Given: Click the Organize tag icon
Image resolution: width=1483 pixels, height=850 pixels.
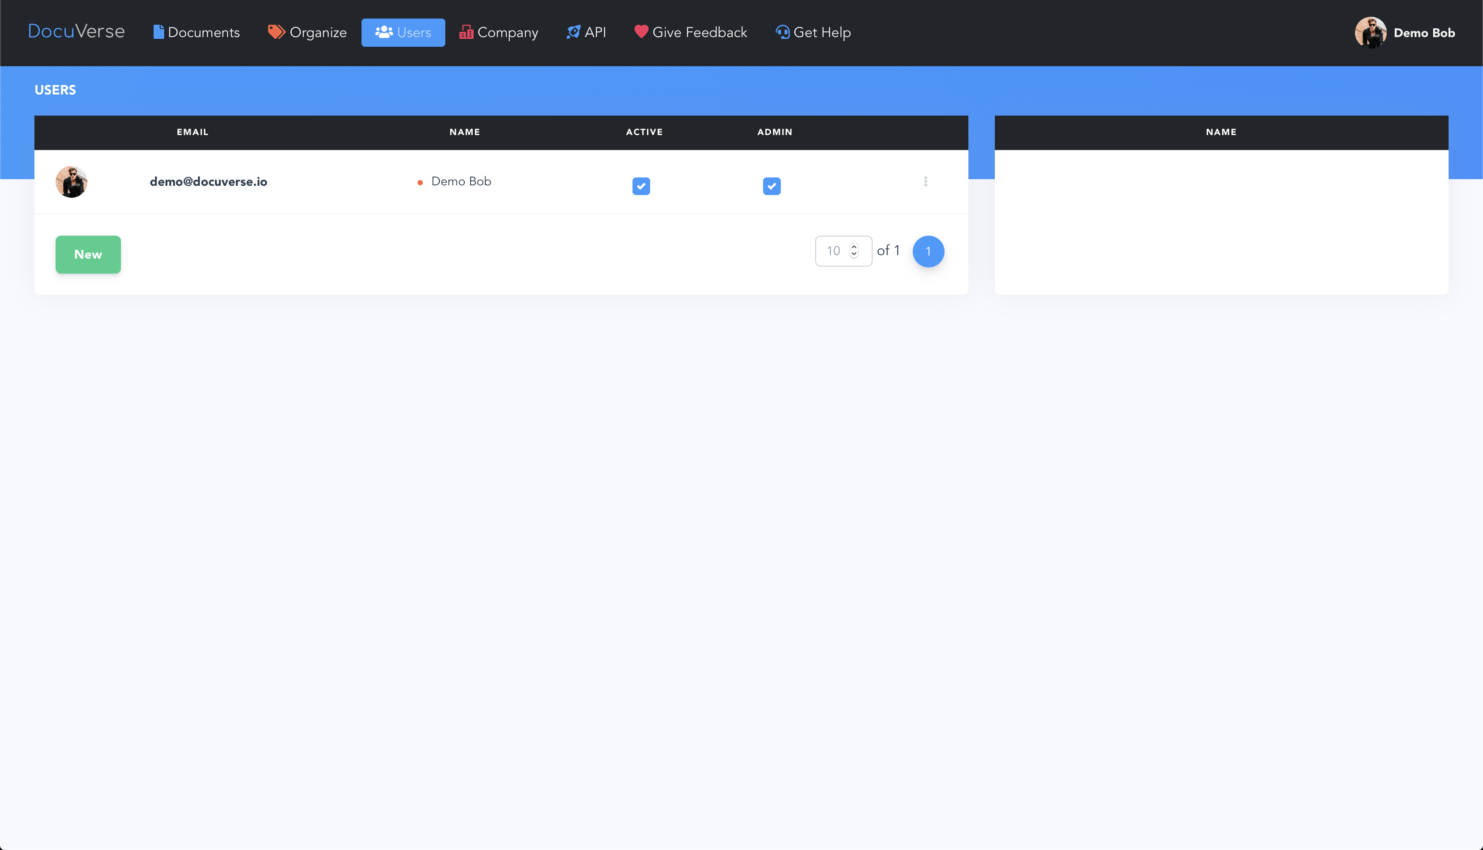Looking at the screenshot, I should [276, 32].
